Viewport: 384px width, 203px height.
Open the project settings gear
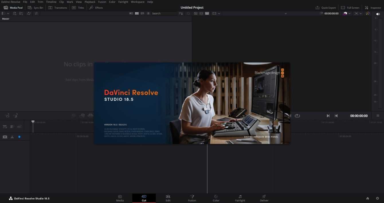[377, 198]
